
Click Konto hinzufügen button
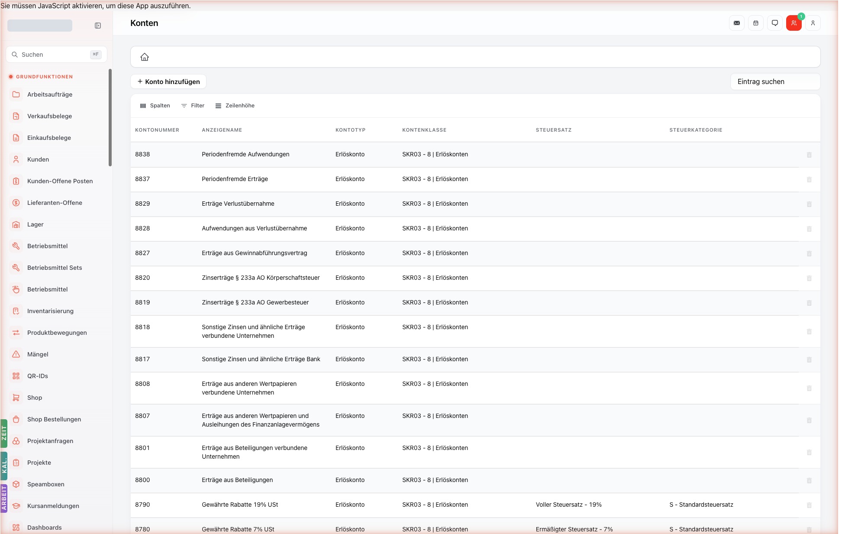(168, 81)
